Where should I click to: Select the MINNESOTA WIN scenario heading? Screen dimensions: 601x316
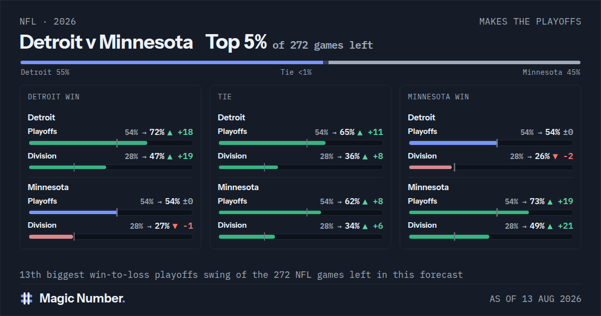coord(439,97)
